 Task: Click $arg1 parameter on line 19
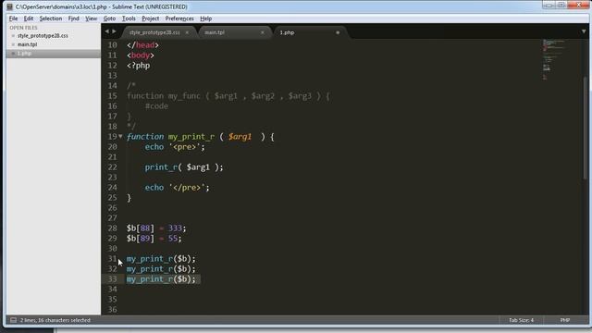click(240, 137)
